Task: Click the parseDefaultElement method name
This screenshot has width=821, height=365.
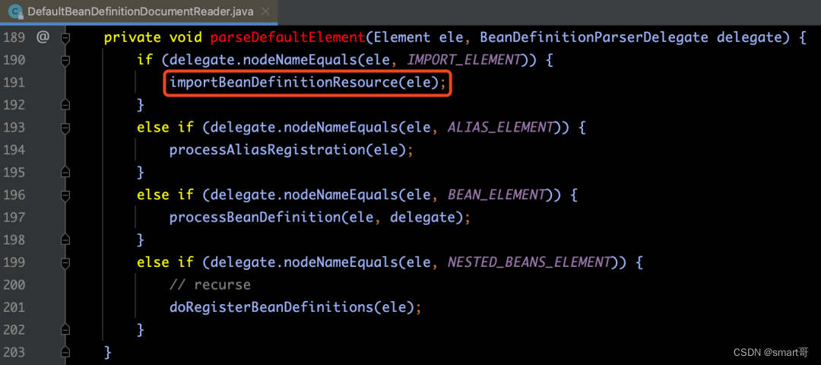Action: 287,38
